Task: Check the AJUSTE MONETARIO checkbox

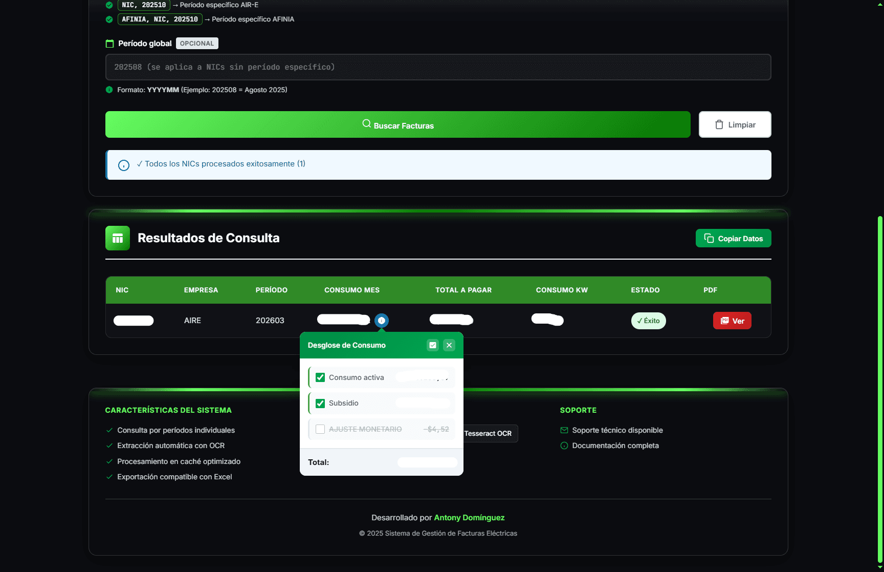Action: [320, 429]
